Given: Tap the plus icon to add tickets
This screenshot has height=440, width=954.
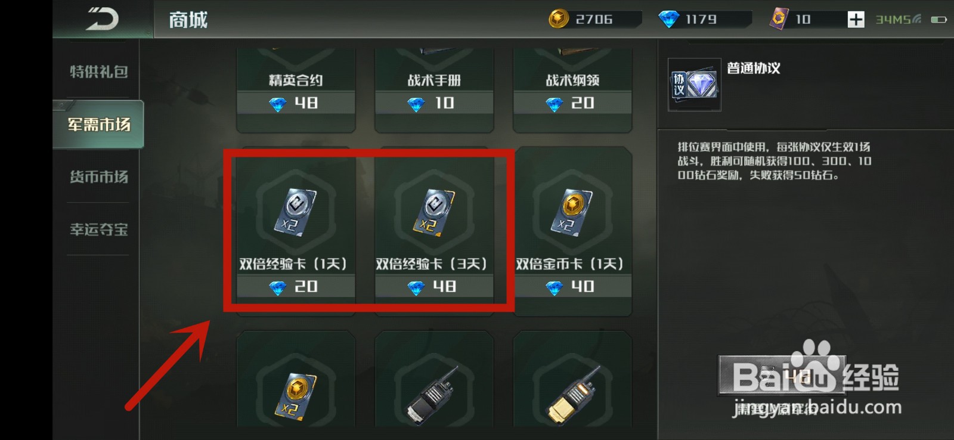Looking at the screenshot, I should (856, 19).
